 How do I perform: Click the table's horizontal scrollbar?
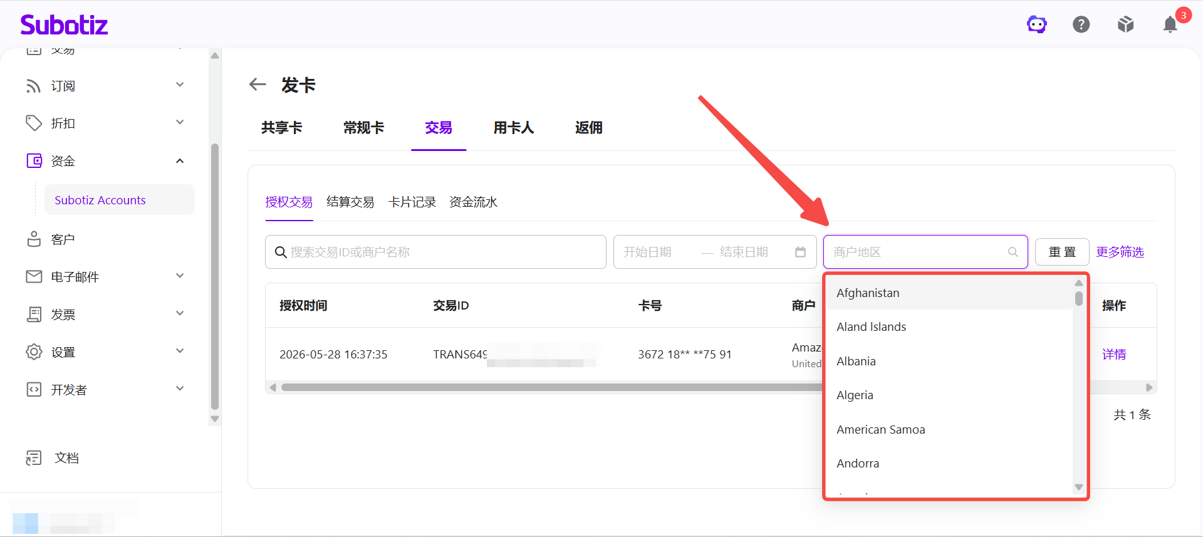click(551, 387)
